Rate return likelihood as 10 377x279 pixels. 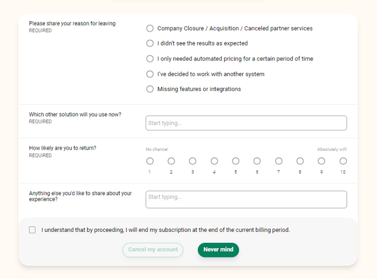(343, 161)
